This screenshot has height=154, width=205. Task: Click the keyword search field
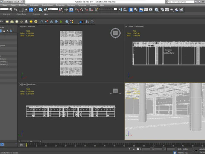pyautogui.click(x=181, y=2)
